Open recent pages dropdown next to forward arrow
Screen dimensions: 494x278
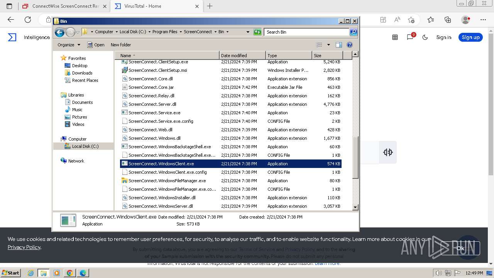click(x=78, y=32)
